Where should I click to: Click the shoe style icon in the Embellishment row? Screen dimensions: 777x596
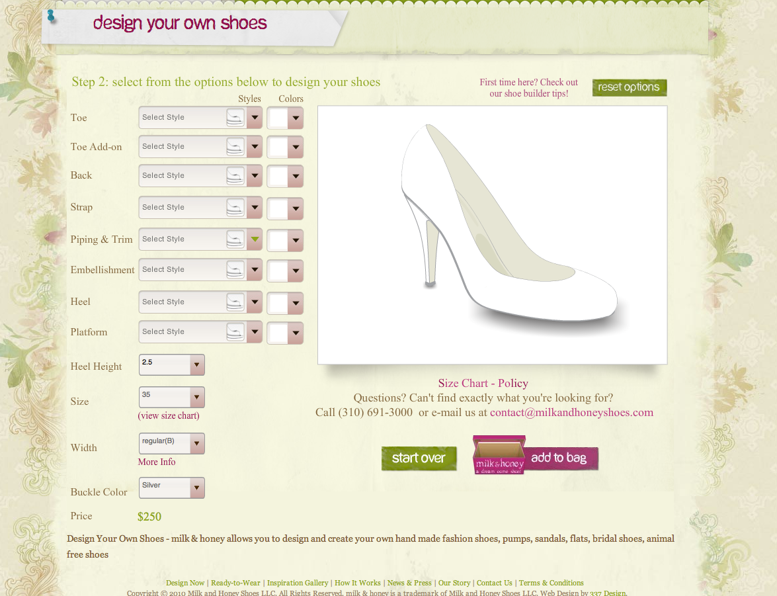click(235, 270)
